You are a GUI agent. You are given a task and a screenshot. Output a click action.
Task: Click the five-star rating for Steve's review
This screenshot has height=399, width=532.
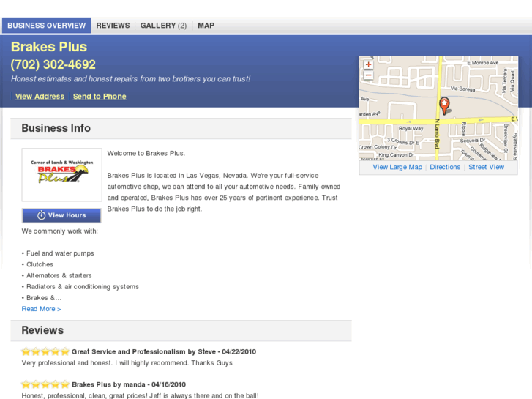pos(45,351)
